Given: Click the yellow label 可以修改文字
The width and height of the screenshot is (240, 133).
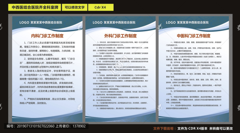Looking at the screenshot, I should pos(75,7).
